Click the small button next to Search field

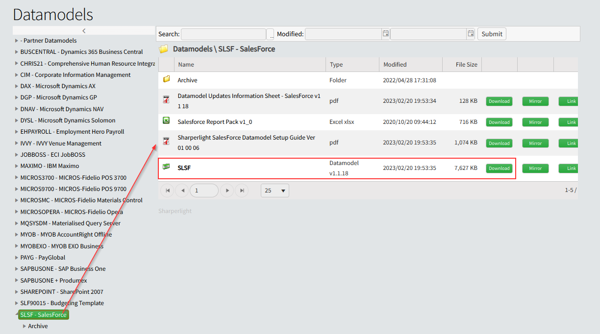point(270,34)
